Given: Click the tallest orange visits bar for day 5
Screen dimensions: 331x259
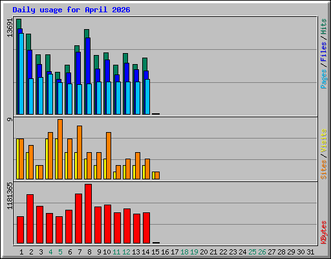Looking at the screenshot, I should (x=60, y=149).
